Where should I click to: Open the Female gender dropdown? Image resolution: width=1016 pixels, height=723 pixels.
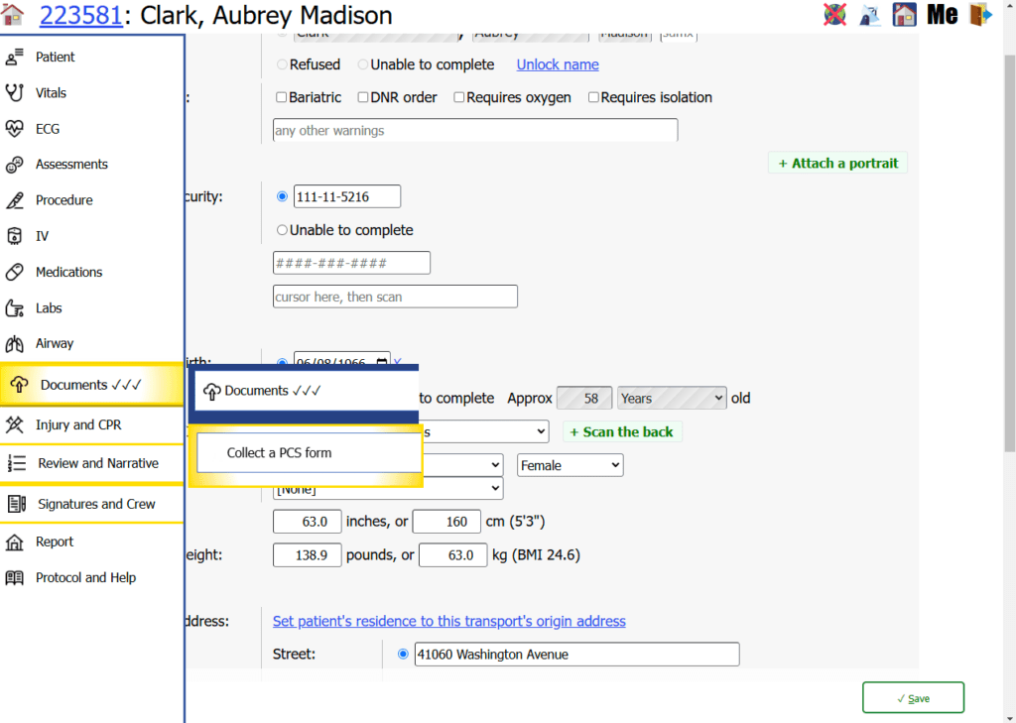click(x=570, y=464)
